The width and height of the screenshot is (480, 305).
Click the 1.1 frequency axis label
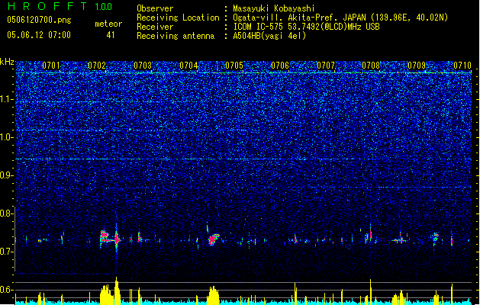point(6,99)
